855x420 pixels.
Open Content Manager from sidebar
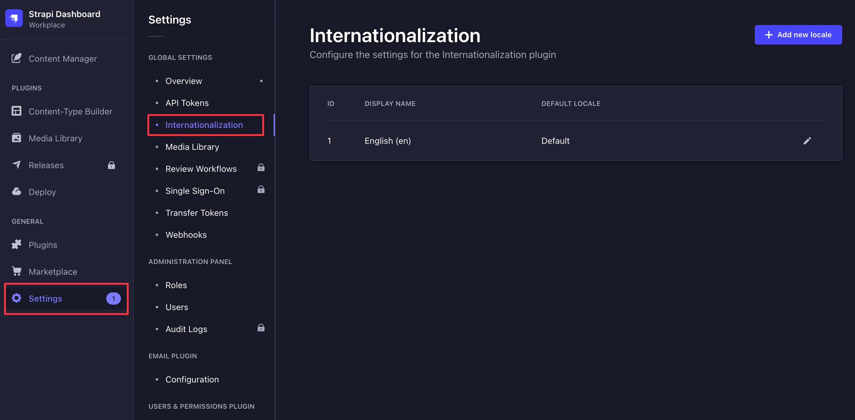tap(63, 58)
